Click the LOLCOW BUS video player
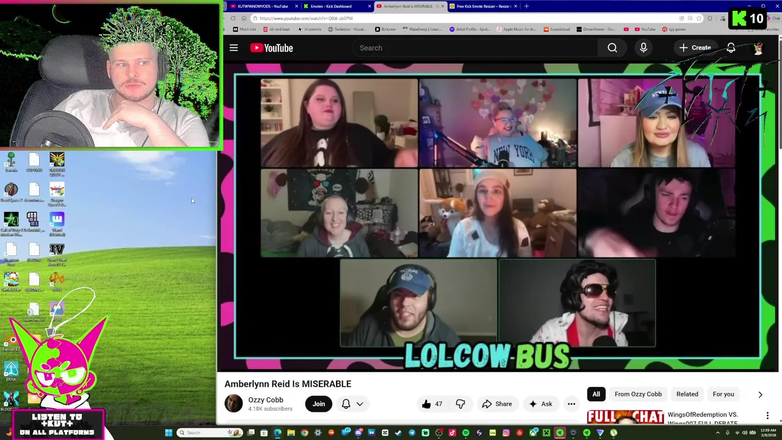The height and width of the screenshot is (440, 782). click(x=498, y=217)
